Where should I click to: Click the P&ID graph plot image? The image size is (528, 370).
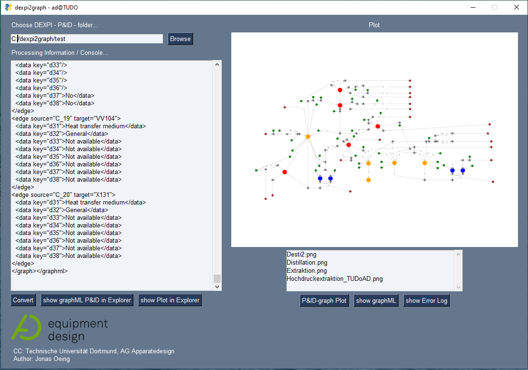pos(375,139)
